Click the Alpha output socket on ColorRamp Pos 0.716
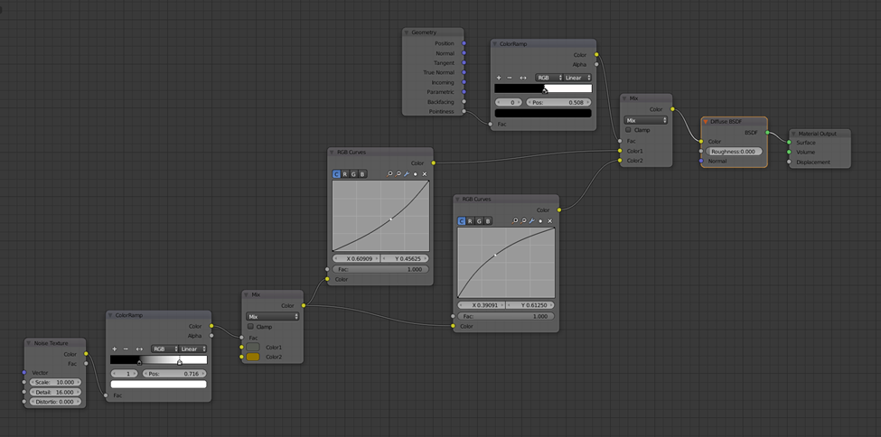 [211, 336]
